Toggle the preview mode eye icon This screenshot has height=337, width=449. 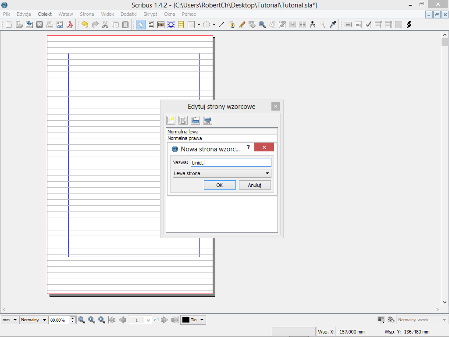click(x=391, y=320)
